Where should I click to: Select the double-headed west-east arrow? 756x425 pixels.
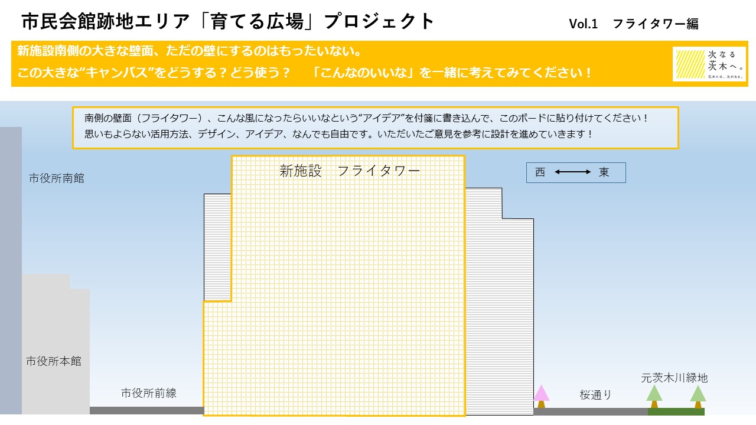tap(572, 172)
